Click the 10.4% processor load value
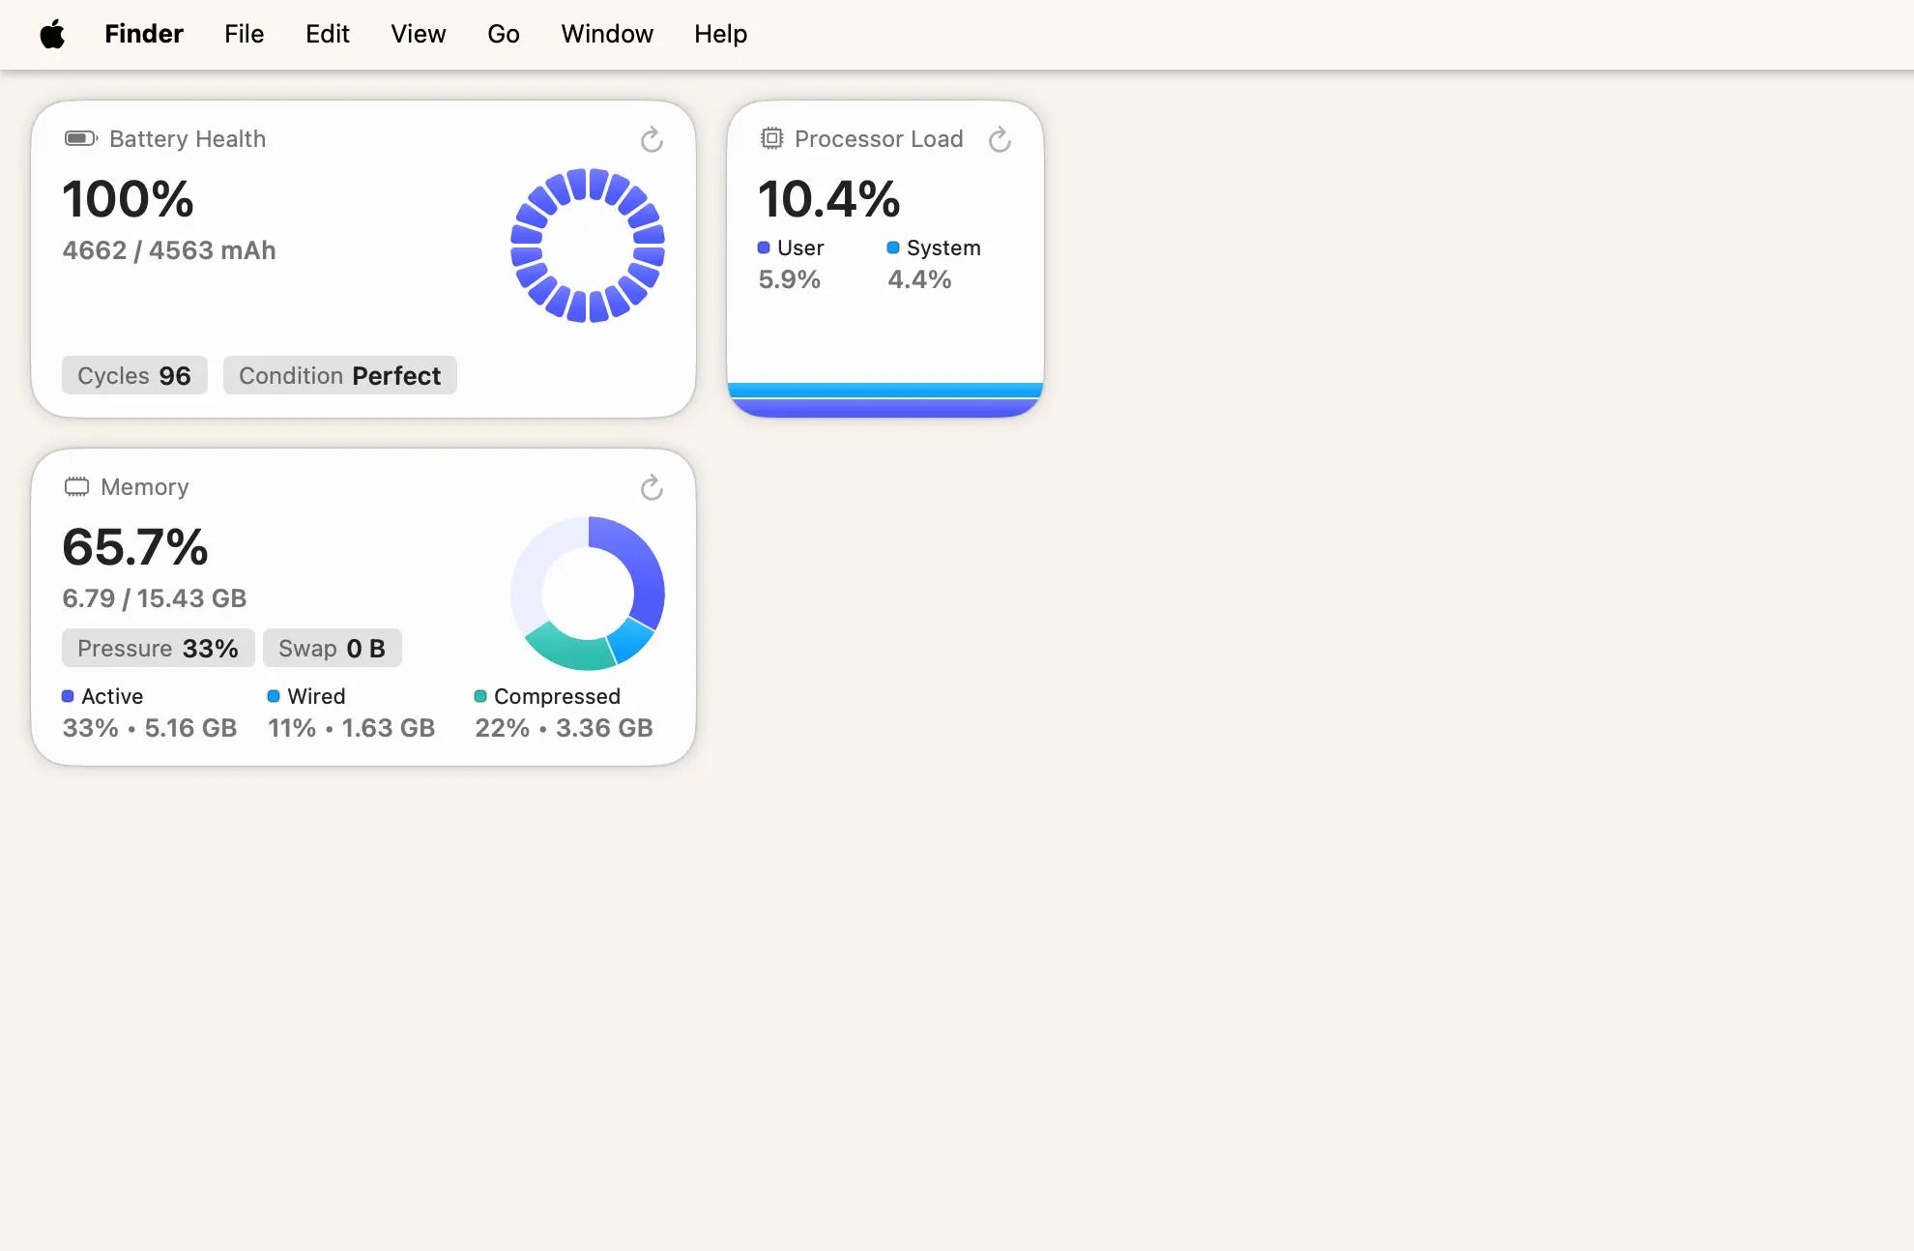Screen dimensions: 1914x1251 pyautogui.click(x=828, y=199)
